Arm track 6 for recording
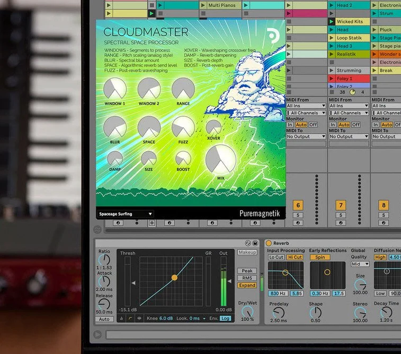Image resolution: width=401 pixels, height=354 pixels. (x=298, y=223)
